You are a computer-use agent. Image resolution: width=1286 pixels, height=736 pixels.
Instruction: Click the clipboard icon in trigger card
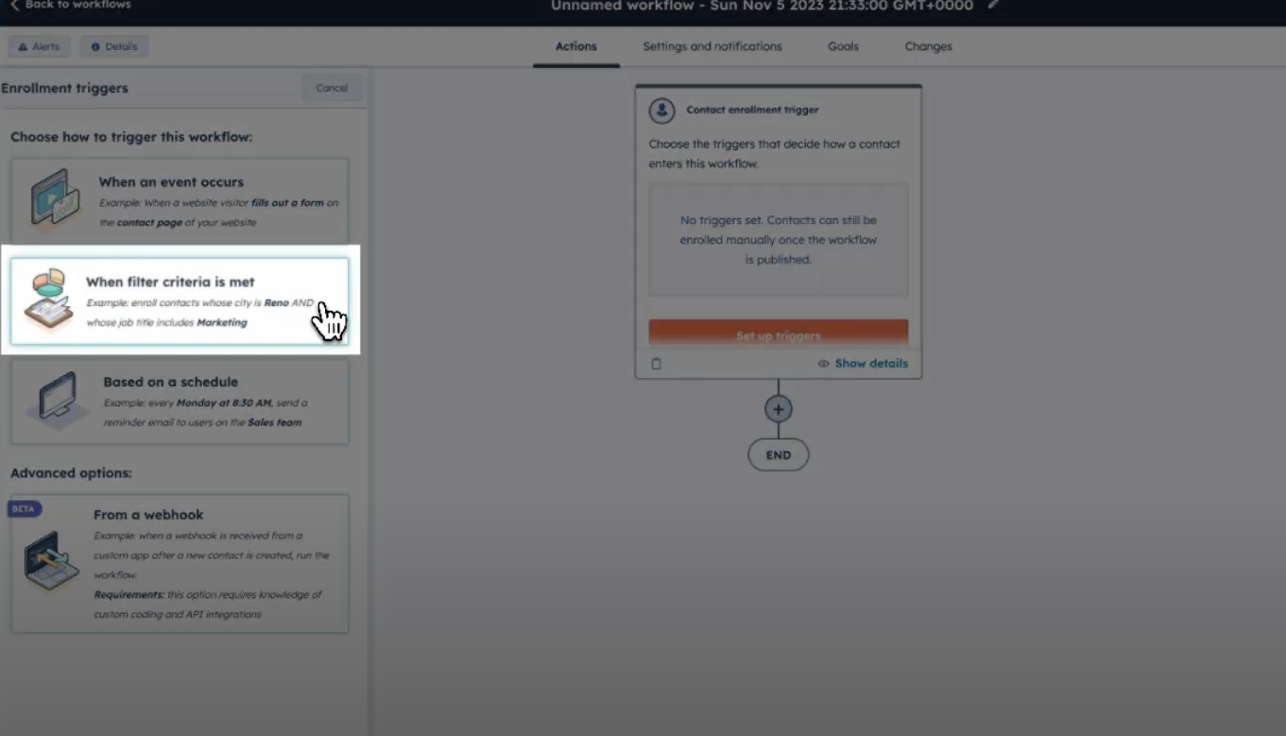[x=657, y=364]
